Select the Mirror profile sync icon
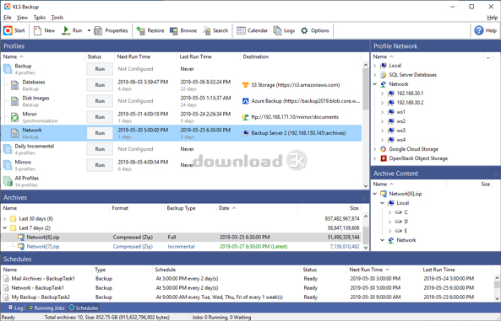501x321 pixels. pyautogui.click(x=14, y=117)
